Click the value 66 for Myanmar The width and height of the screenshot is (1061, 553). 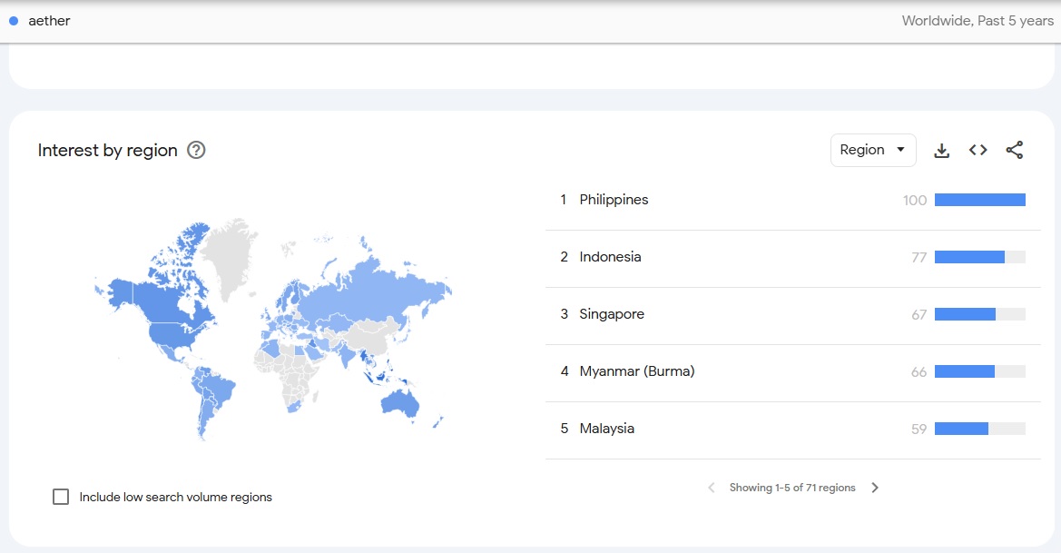(919, 371)
